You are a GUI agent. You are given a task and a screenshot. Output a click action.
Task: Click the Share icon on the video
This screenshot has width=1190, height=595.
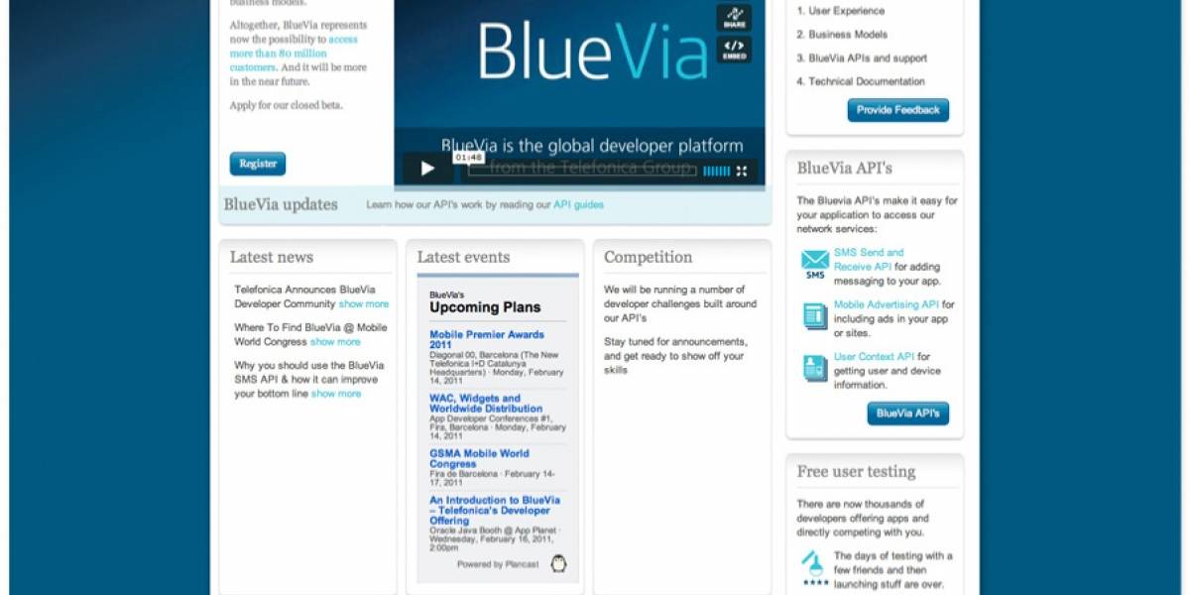coord(734,18)
